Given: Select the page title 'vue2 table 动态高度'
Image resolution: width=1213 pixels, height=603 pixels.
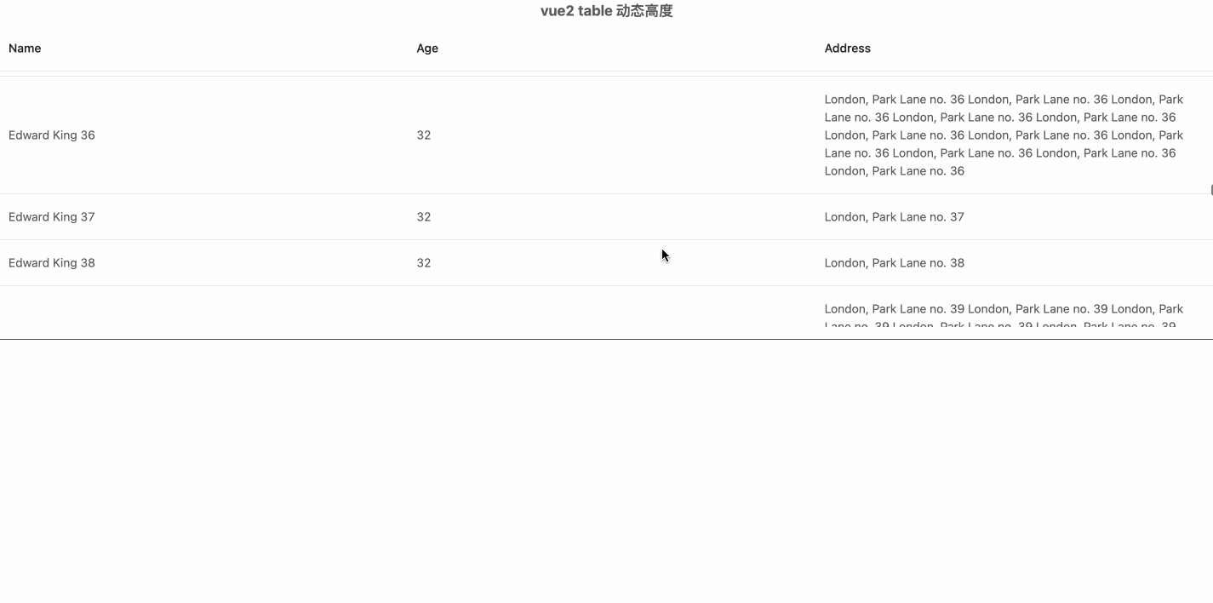Looking at the screenshot, I should pos(606,11).
